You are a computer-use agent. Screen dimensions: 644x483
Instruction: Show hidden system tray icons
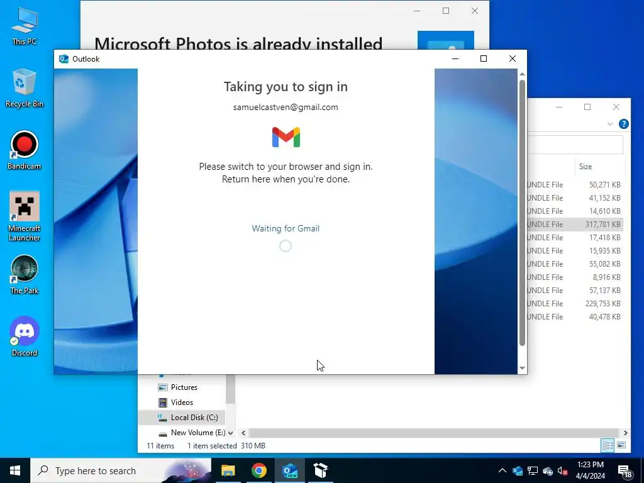[x=502, y=470]
